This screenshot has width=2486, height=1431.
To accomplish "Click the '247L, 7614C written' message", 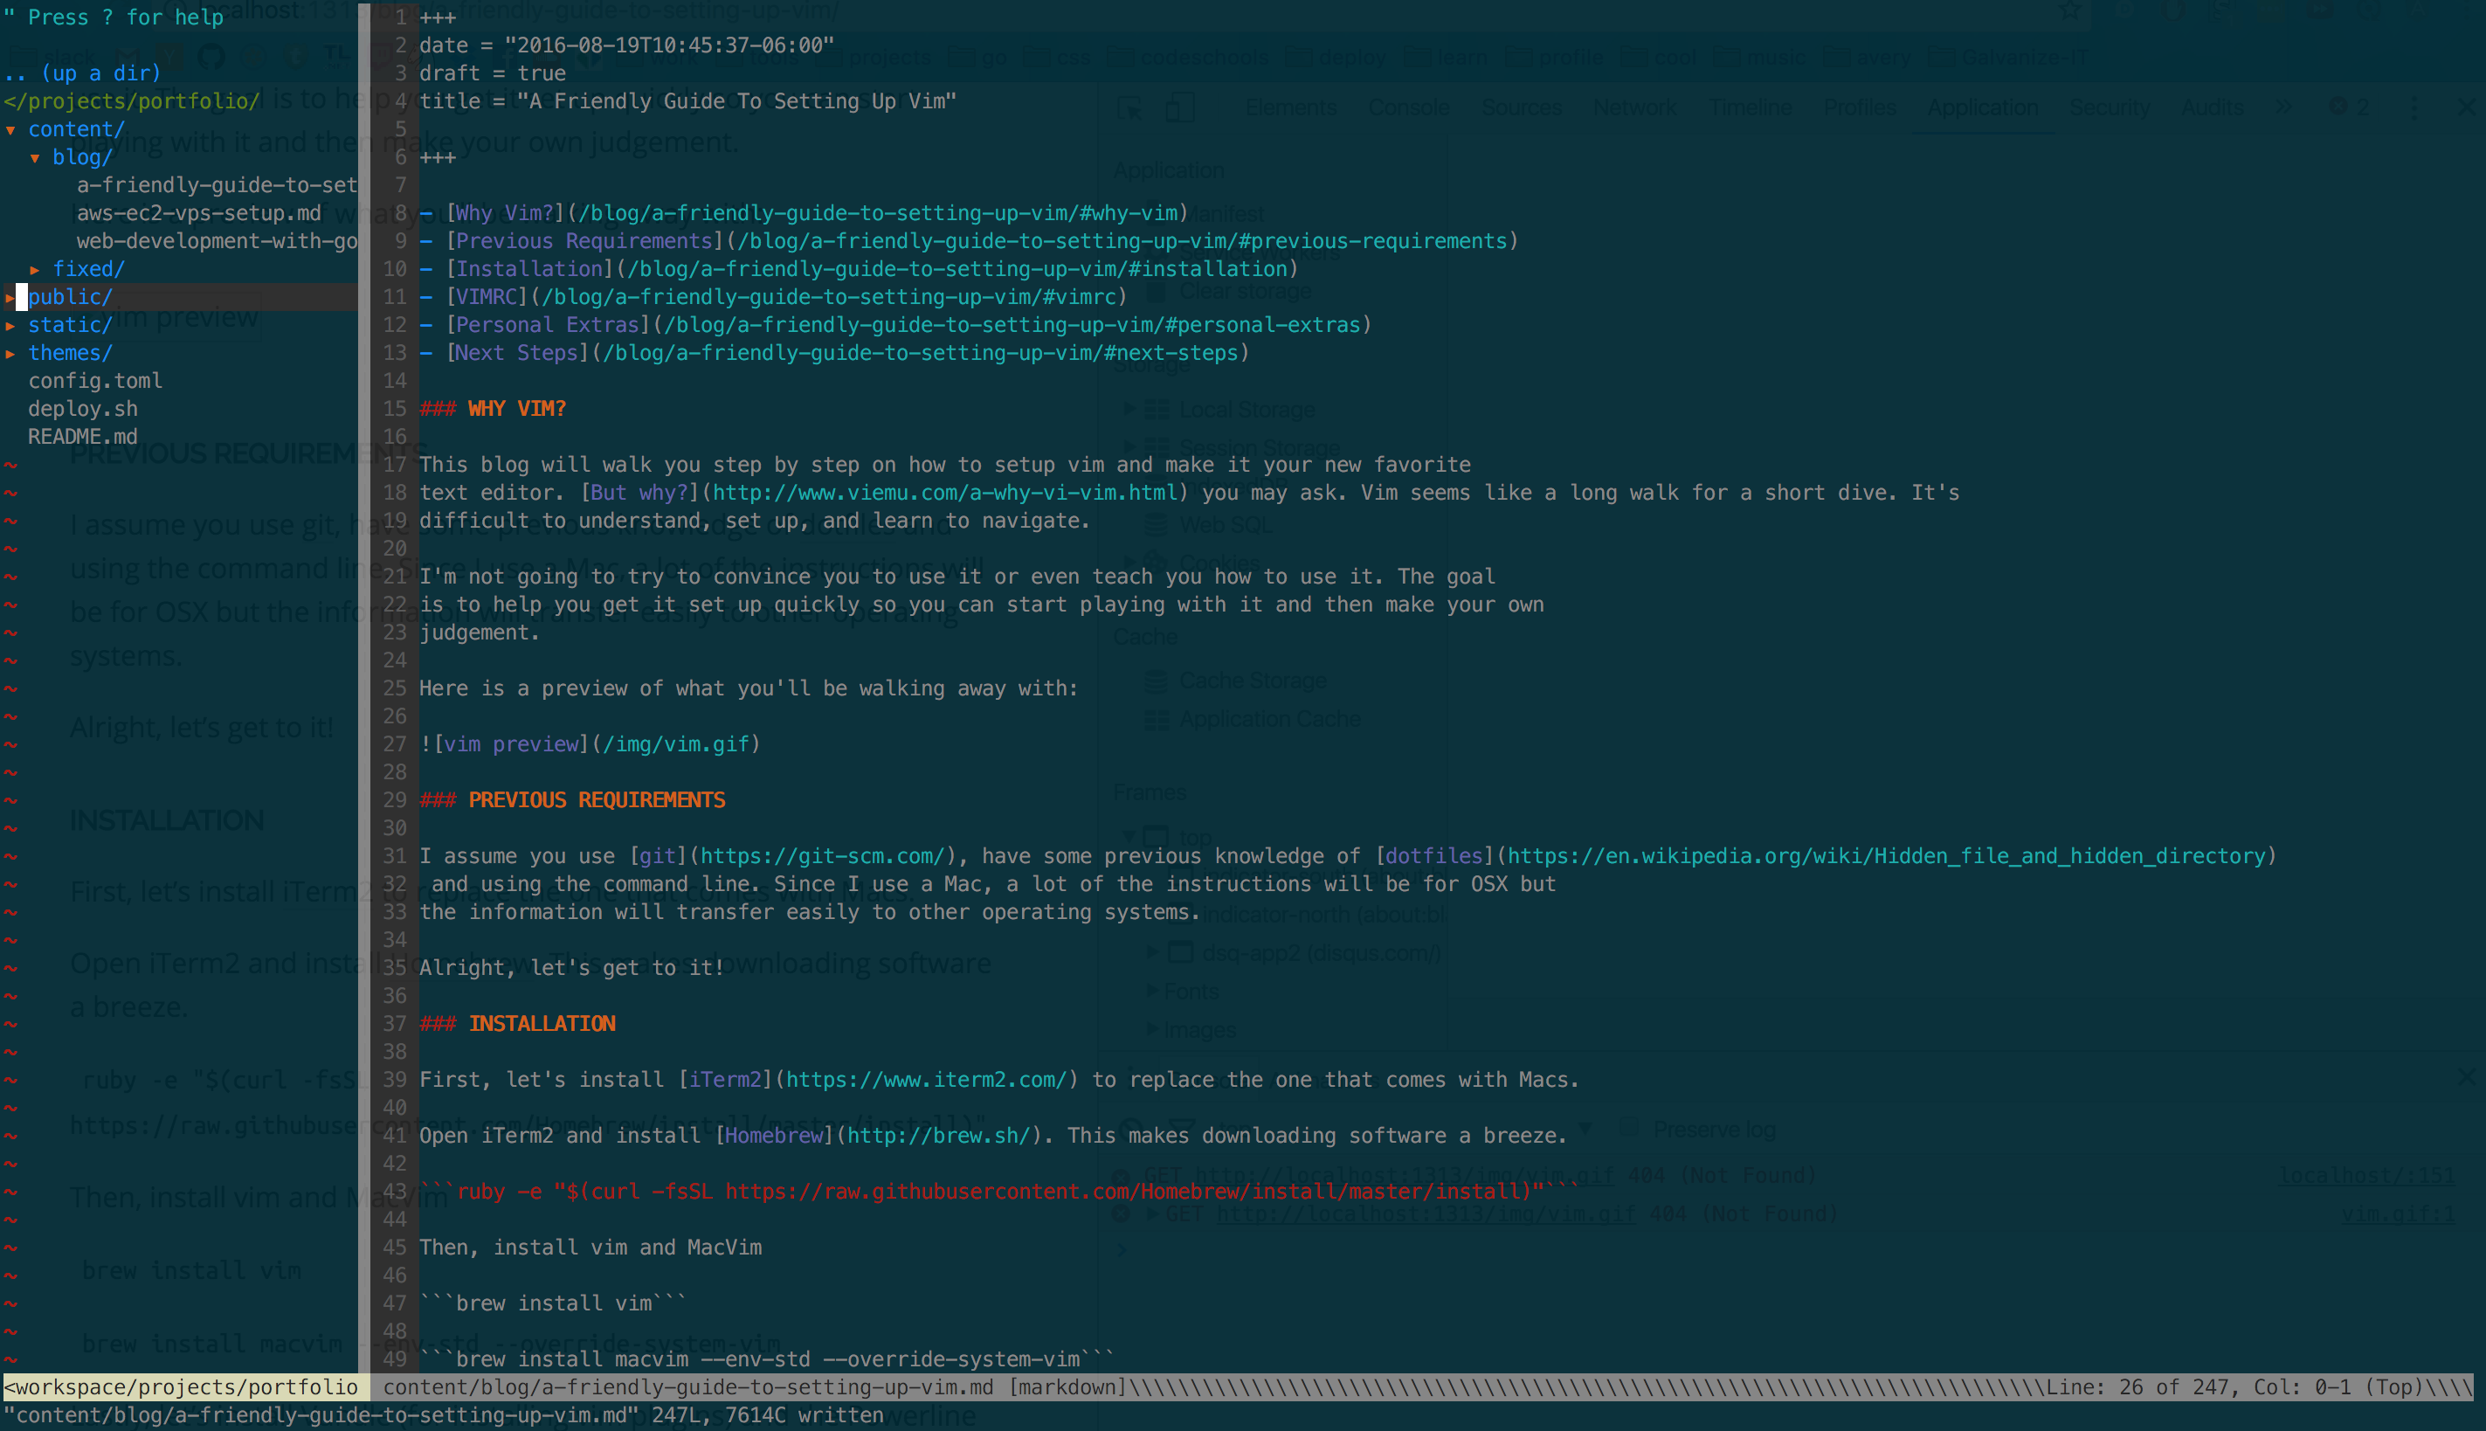I will tap(768, 1416).
